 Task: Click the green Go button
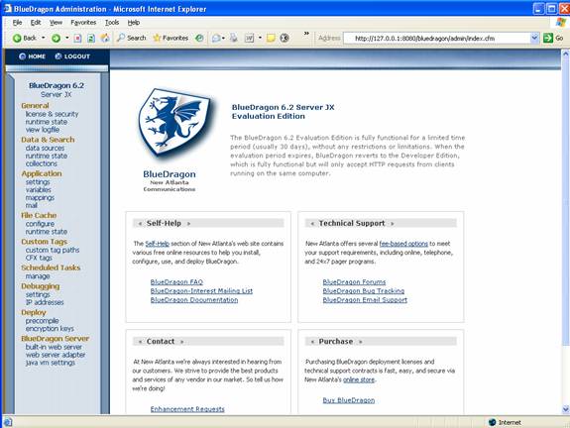tap(553, 38)
